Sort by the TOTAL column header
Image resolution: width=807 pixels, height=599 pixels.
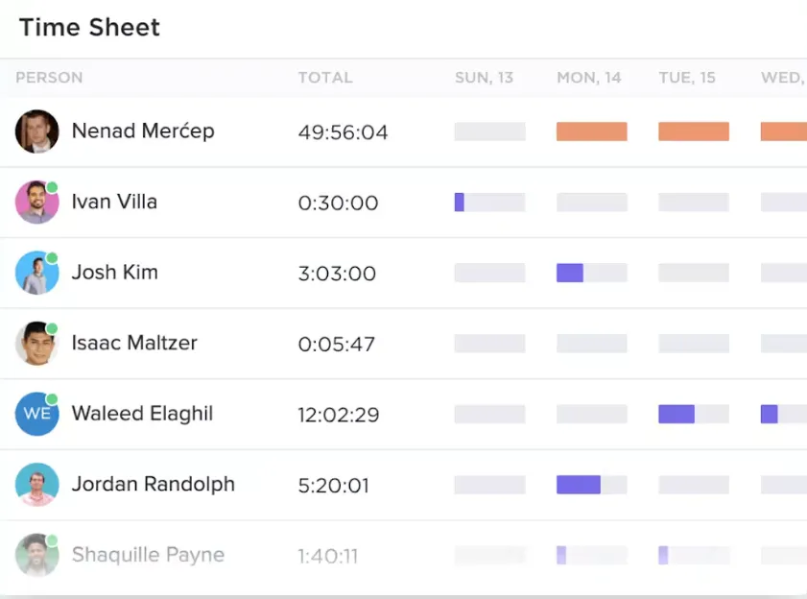[325, 77]
